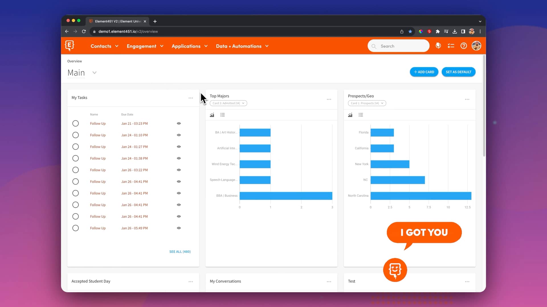Open SEE ALL (480) tasks link

point(180,252)
